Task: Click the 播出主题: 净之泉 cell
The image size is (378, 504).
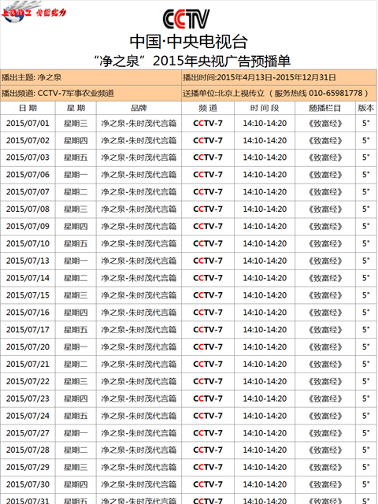Action: 91,77
